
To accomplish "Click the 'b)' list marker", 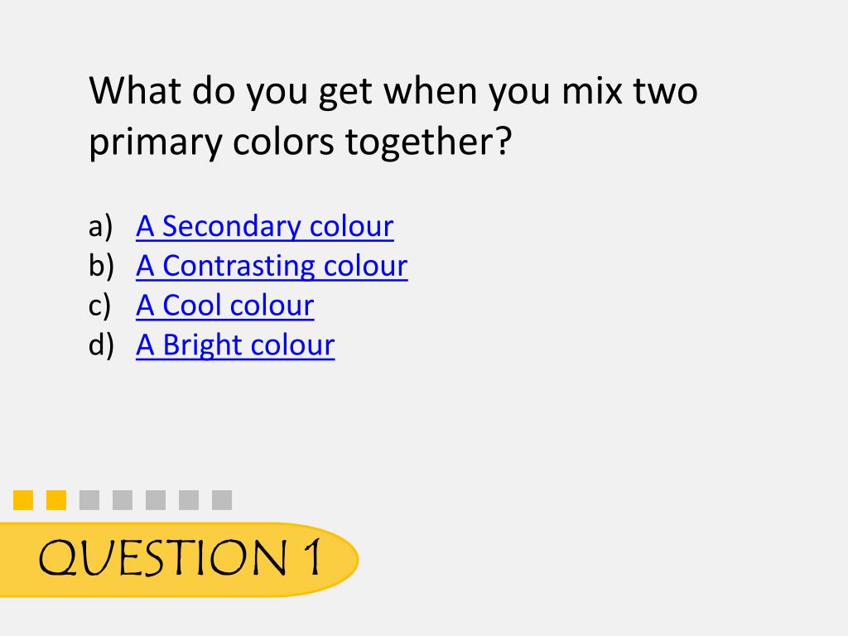I will pyautogui.click(x=101, y=266).
